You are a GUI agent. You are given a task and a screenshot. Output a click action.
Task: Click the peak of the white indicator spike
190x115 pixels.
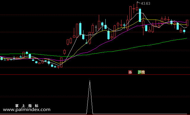pyautogui.click(x=90, y=81)
